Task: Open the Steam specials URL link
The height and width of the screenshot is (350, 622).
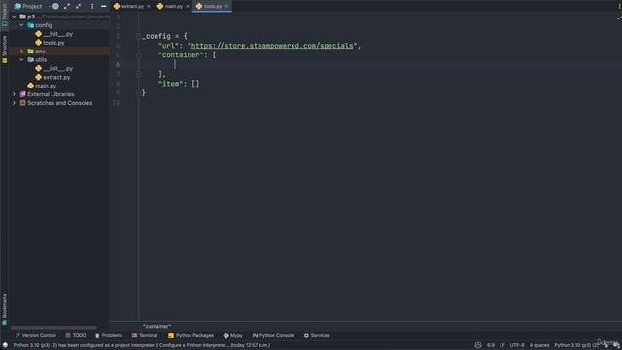Action: tap(272, 46)
